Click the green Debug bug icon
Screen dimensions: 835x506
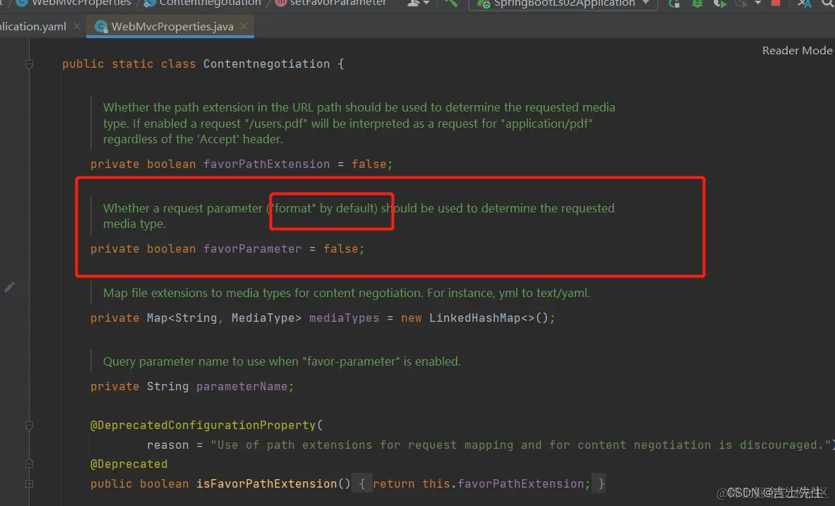coord(697,4)
